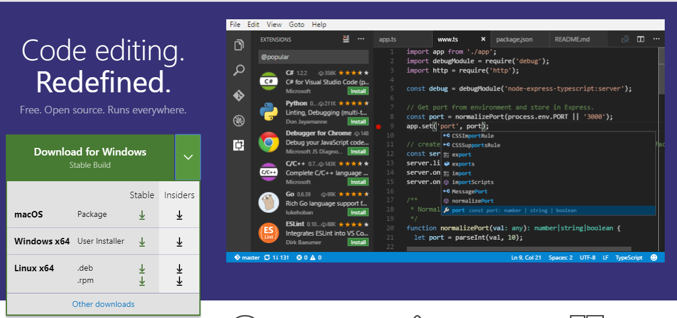Open Goto menu in editor
Image resolution: width=677 pixels, height=318 pixels.
click(296, 25)
